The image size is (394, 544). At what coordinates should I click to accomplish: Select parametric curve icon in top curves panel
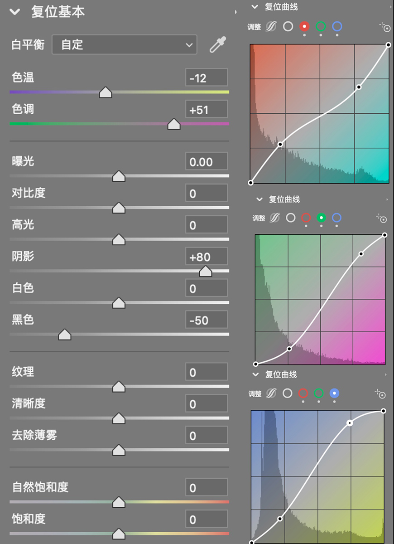pos(271,27)
